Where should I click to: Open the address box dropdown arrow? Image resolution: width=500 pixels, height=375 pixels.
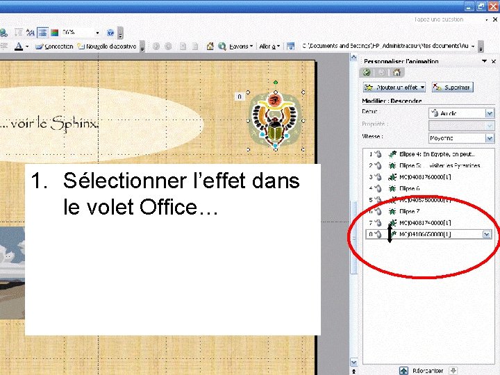(473, 47)
